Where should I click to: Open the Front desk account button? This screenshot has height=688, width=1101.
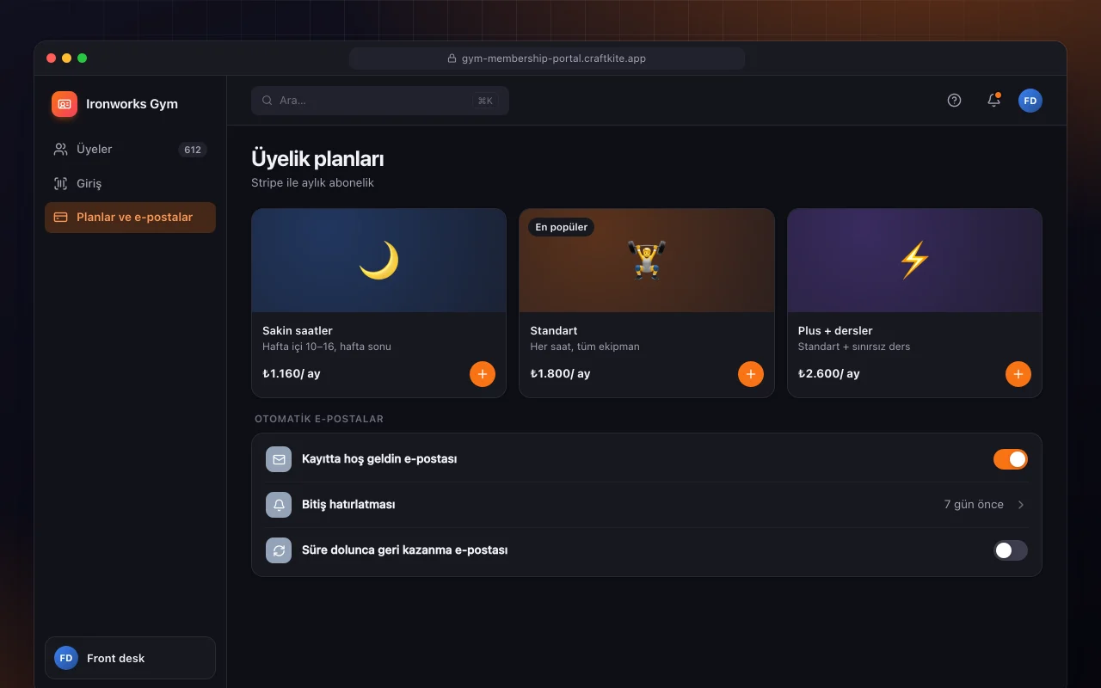[130, 658]
